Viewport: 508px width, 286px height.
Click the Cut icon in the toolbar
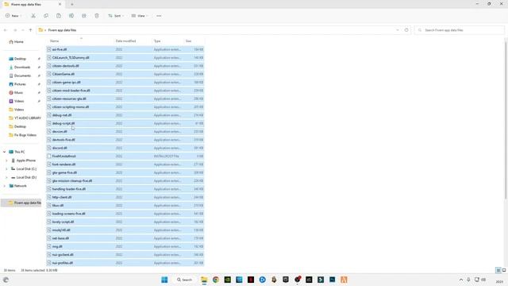coord(33,16)
